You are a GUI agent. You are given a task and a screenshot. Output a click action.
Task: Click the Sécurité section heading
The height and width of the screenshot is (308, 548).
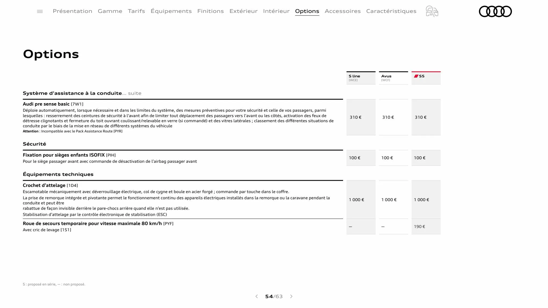(34, 144)
